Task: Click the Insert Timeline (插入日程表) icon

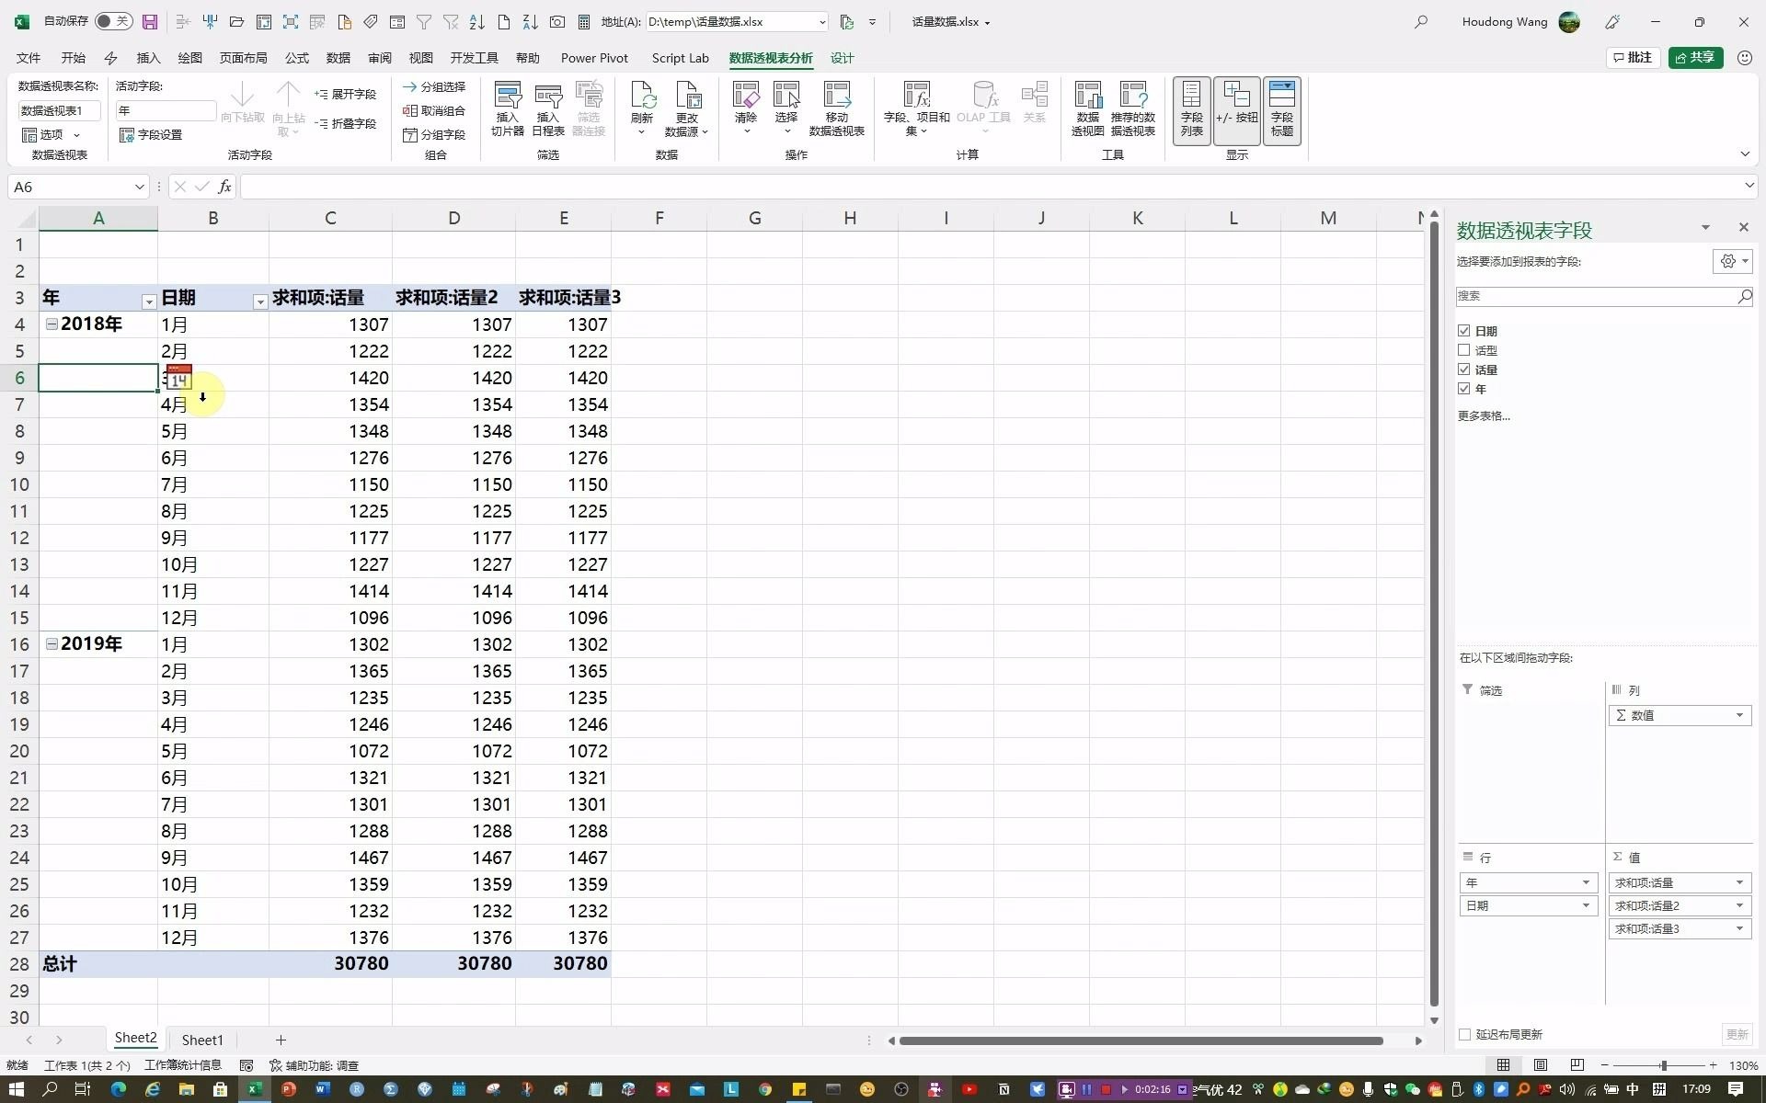Action: [548, 97]
